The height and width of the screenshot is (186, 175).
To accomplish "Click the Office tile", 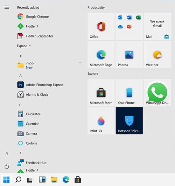I will pos(101,27).
